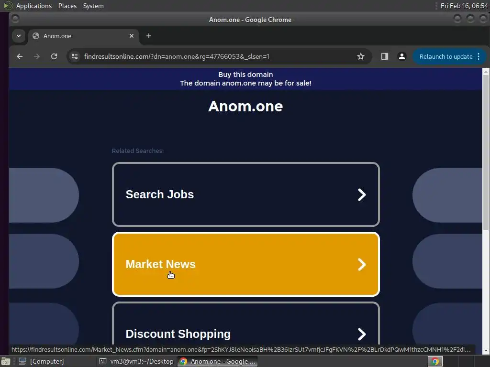This screenshot has height=367, width=490.
Task: Toggle the Chrome side panel
Action: click(384, 56)
